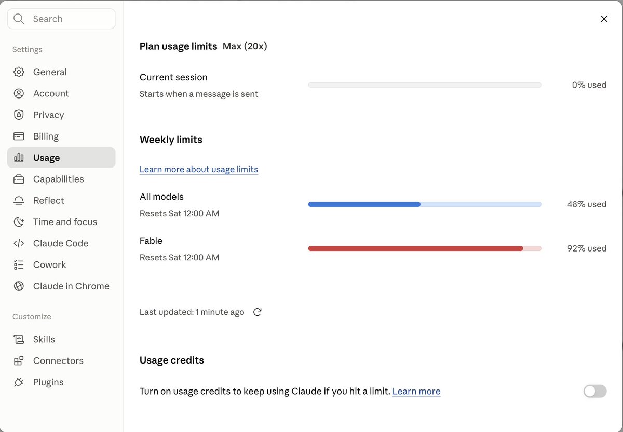This screenshot has width=623, height=432.
Task: Open Time and focus moon icon
Action: 19,222
